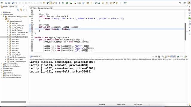Run the program with the green Run button
This screenshot has height=107, width=191.
tap(67, 3)
